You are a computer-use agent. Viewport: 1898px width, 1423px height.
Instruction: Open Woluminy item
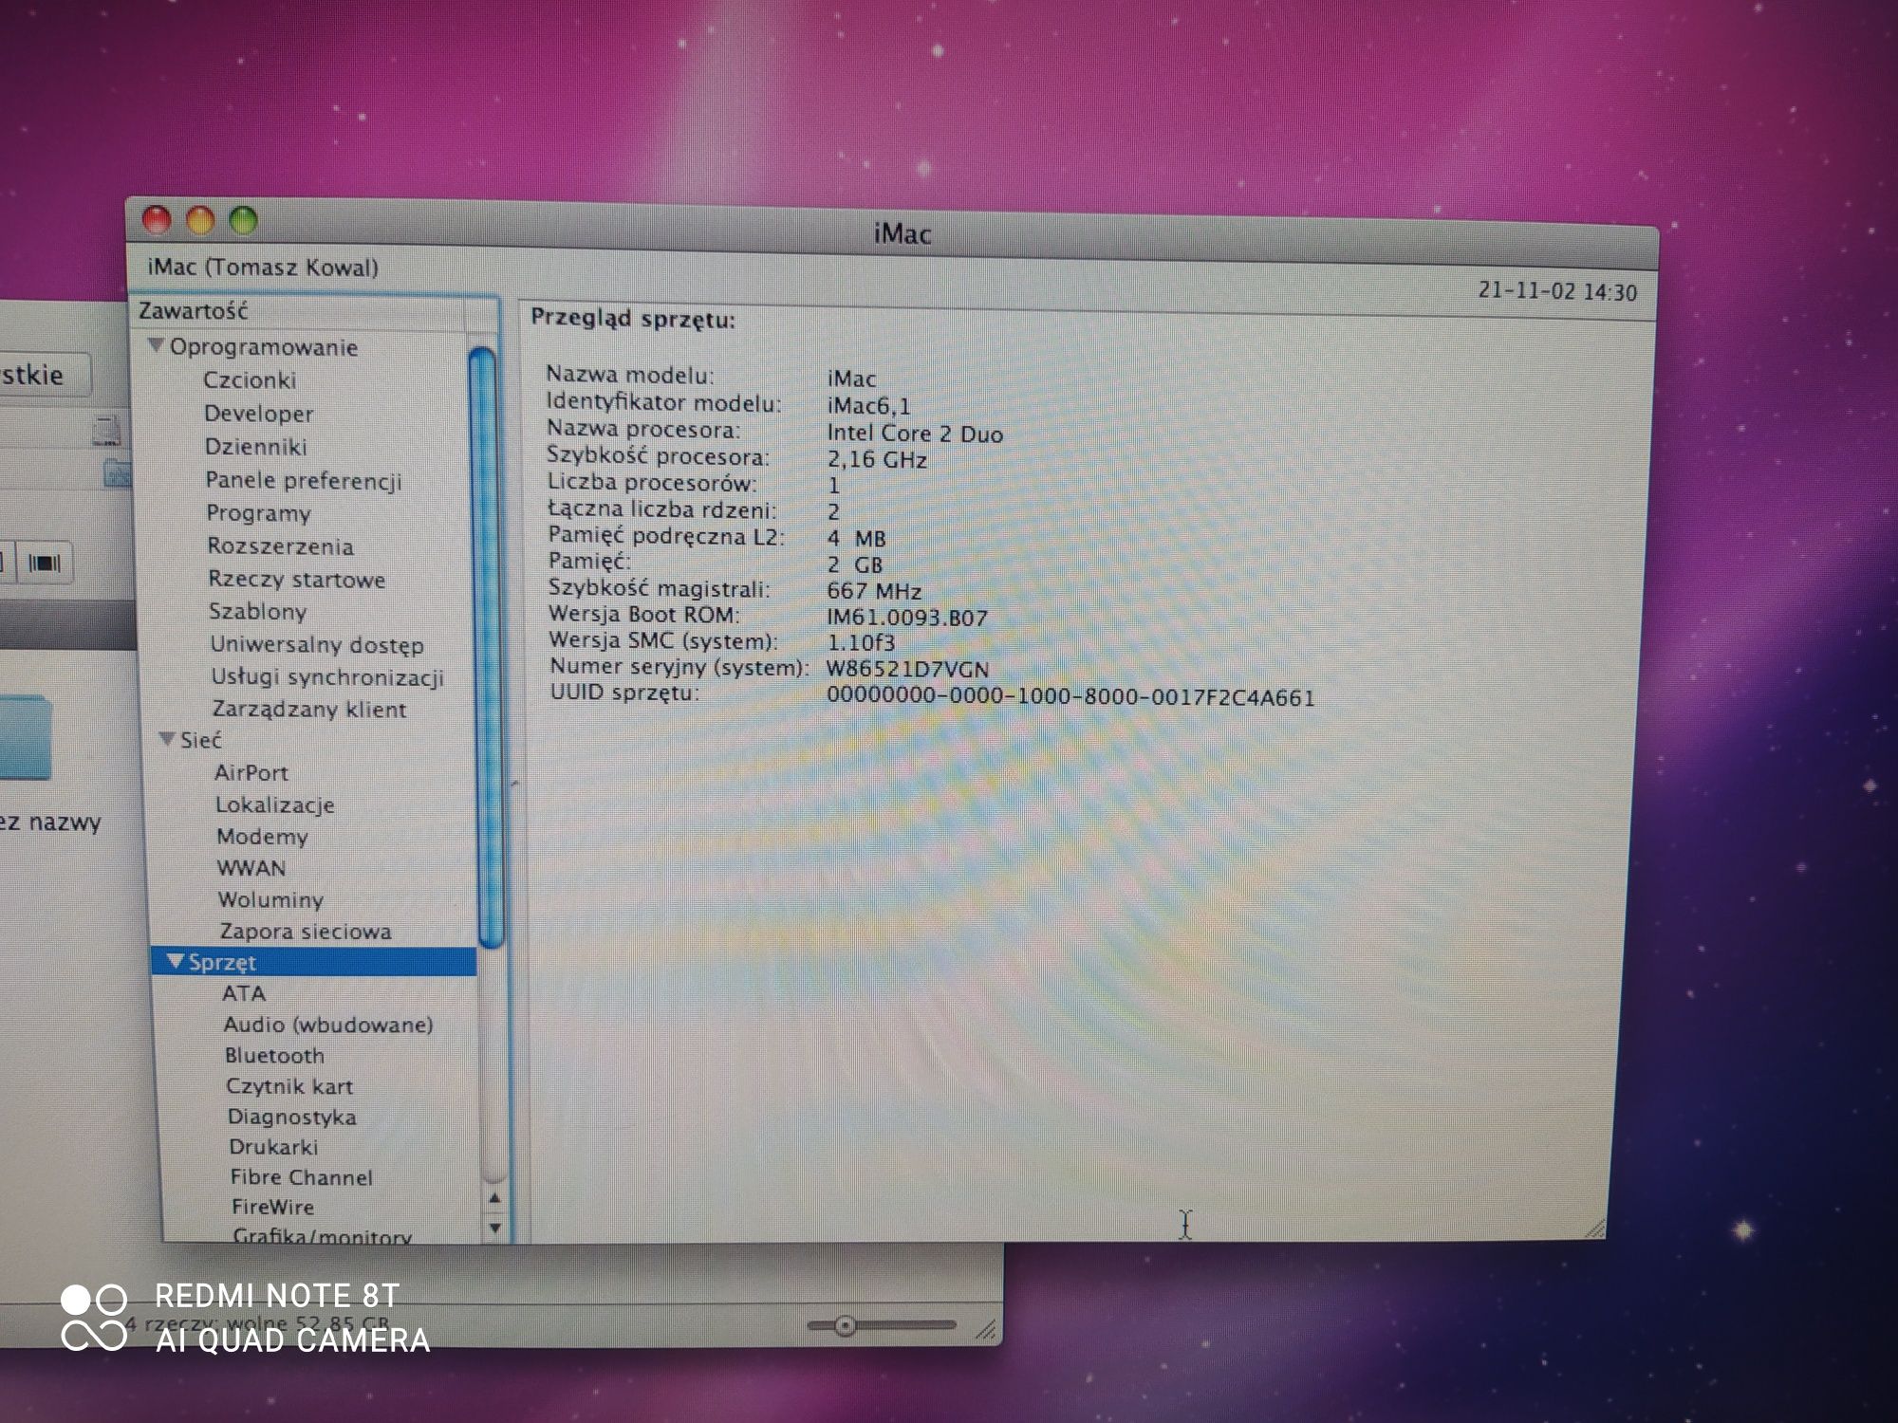tap(271, 900)
